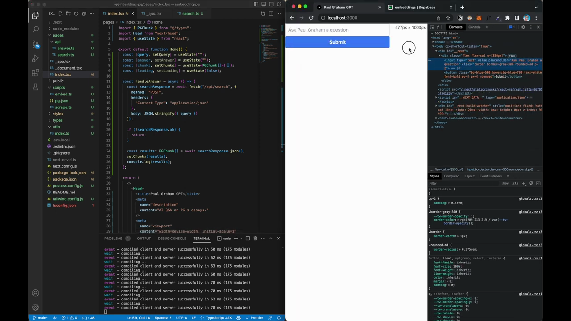Toggle device toolbar in DevTools
The height and width of the screenshot is (321, 571).
(x=439, y=27)
